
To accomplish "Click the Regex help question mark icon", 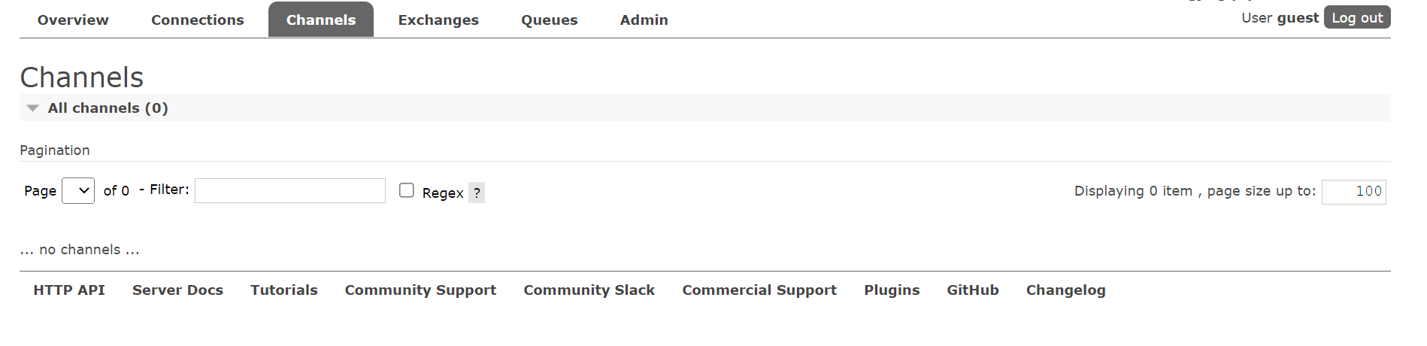I will (x=477, y=193).
